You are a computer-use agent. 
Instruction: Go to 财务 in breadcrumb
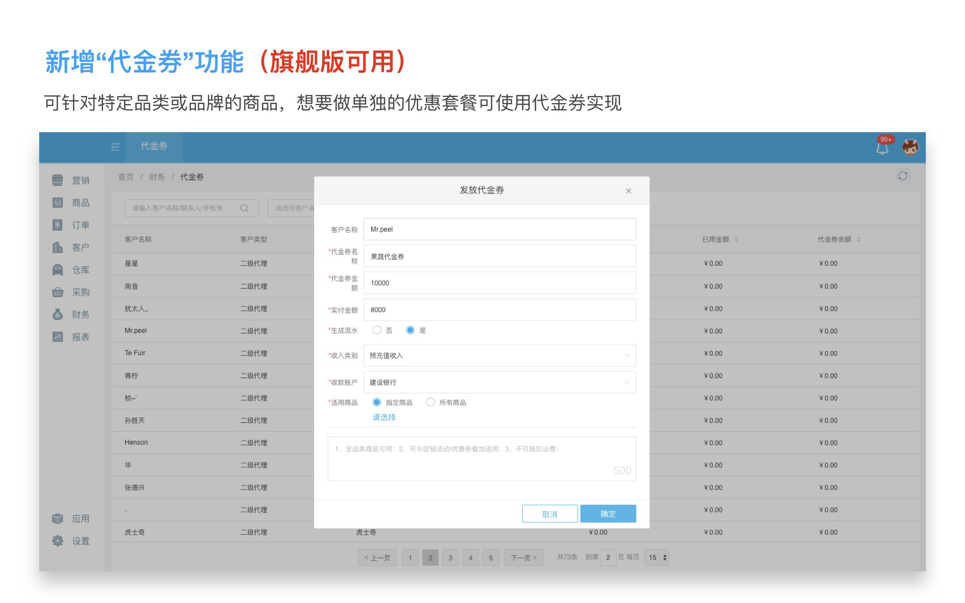pyautogui.click(x=157, y=177)
